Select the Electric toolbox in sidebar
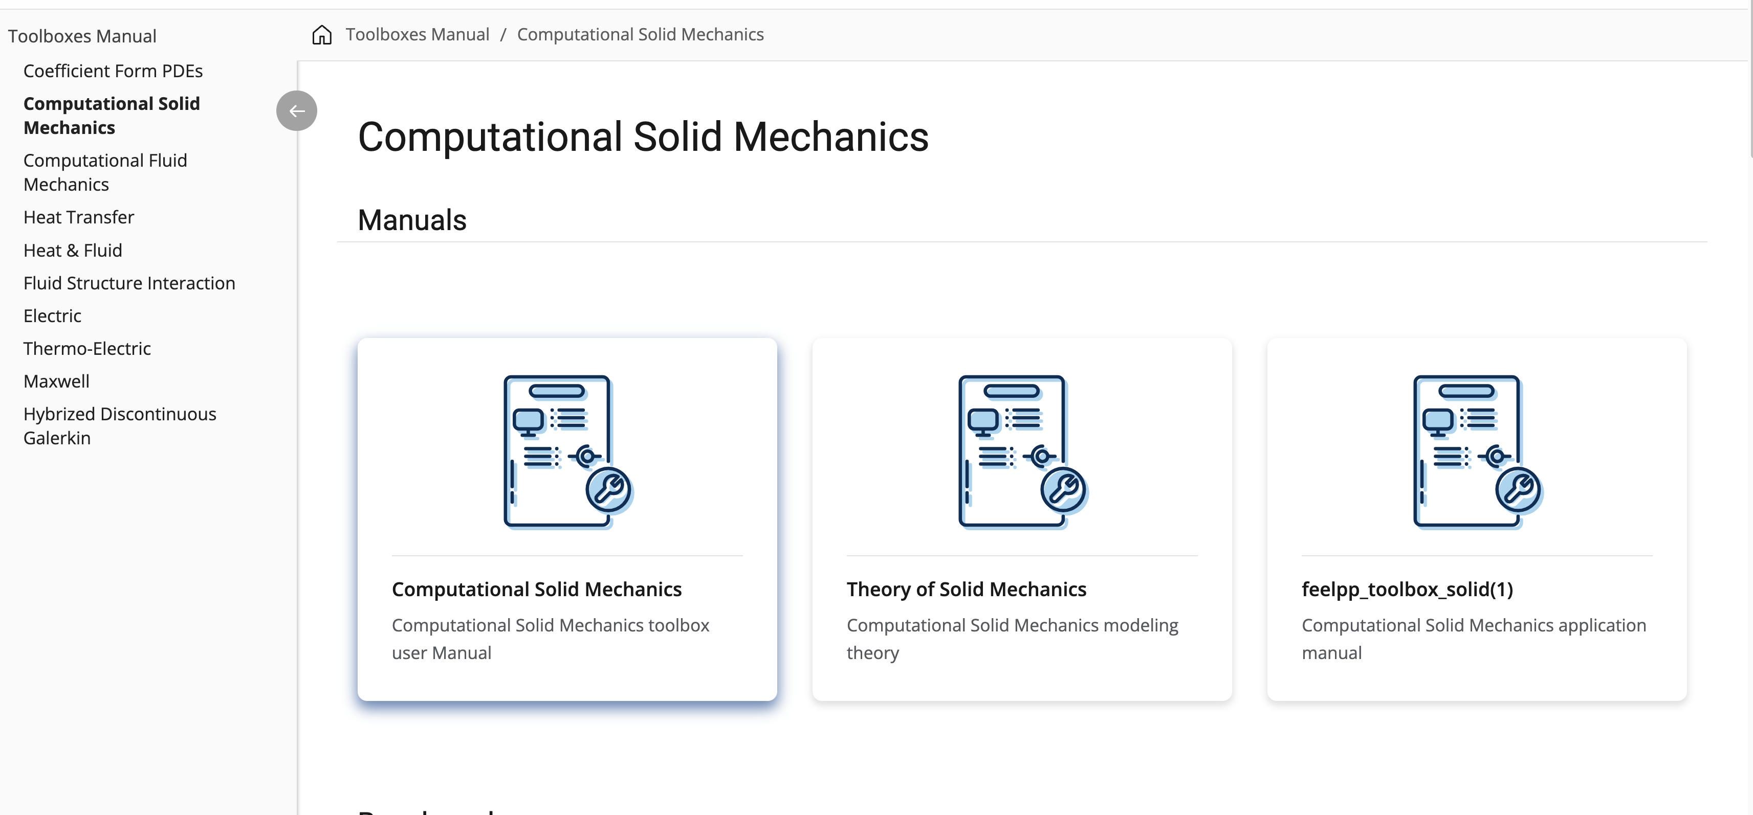Screen dimensions: 1753x815 point(52,316)
